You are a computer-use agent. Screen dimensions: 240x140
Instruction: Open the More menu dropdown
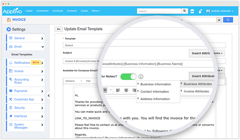click(96, 11)
